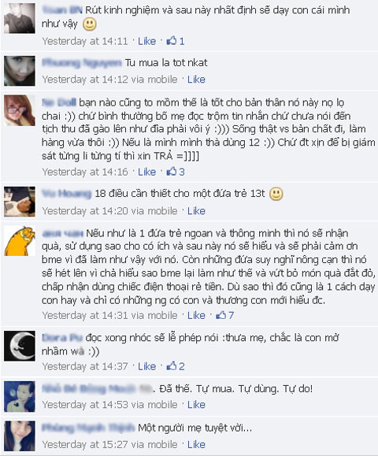Open the avatar of girl with glasses
Image resolution: width=378 pixels, height=456 pixels.
pyautogui.click(x=20, y=110)
